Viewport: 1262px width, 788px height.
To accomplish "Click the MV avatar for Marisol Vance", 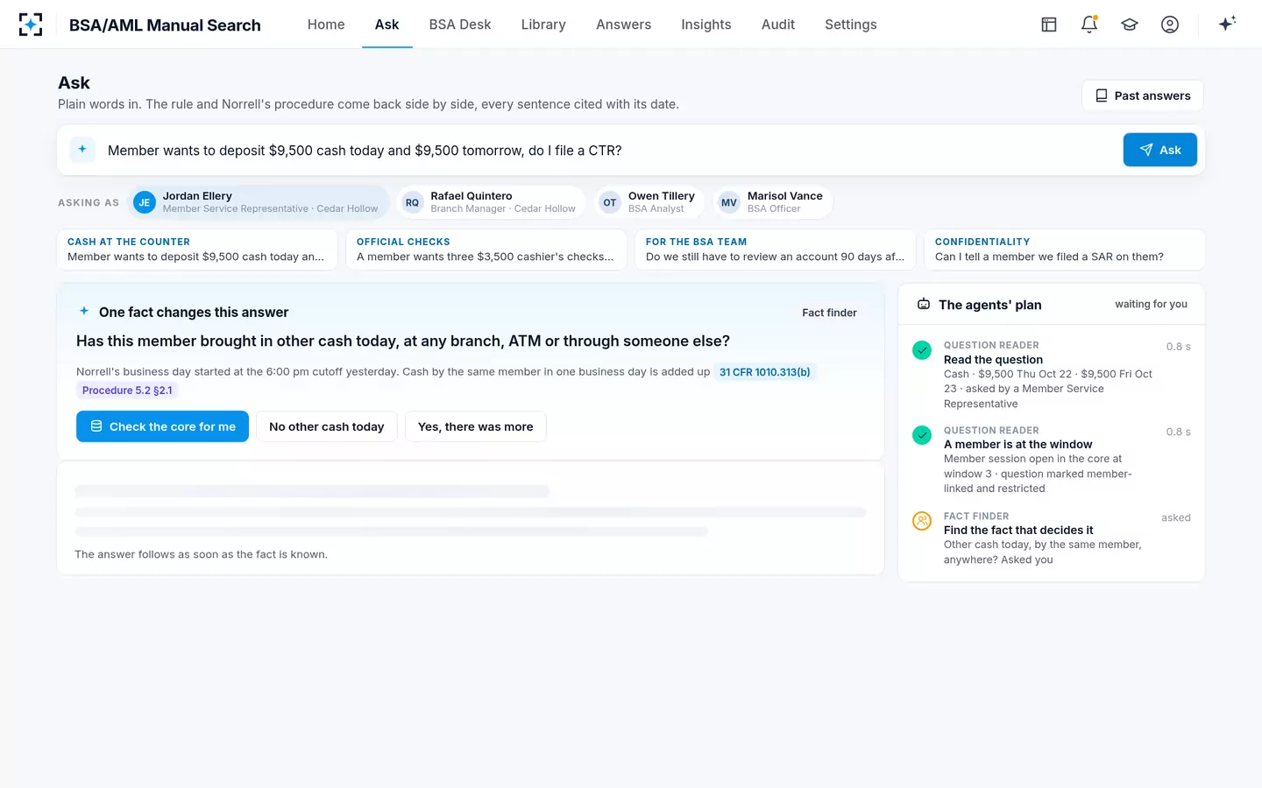I will 729,202.
